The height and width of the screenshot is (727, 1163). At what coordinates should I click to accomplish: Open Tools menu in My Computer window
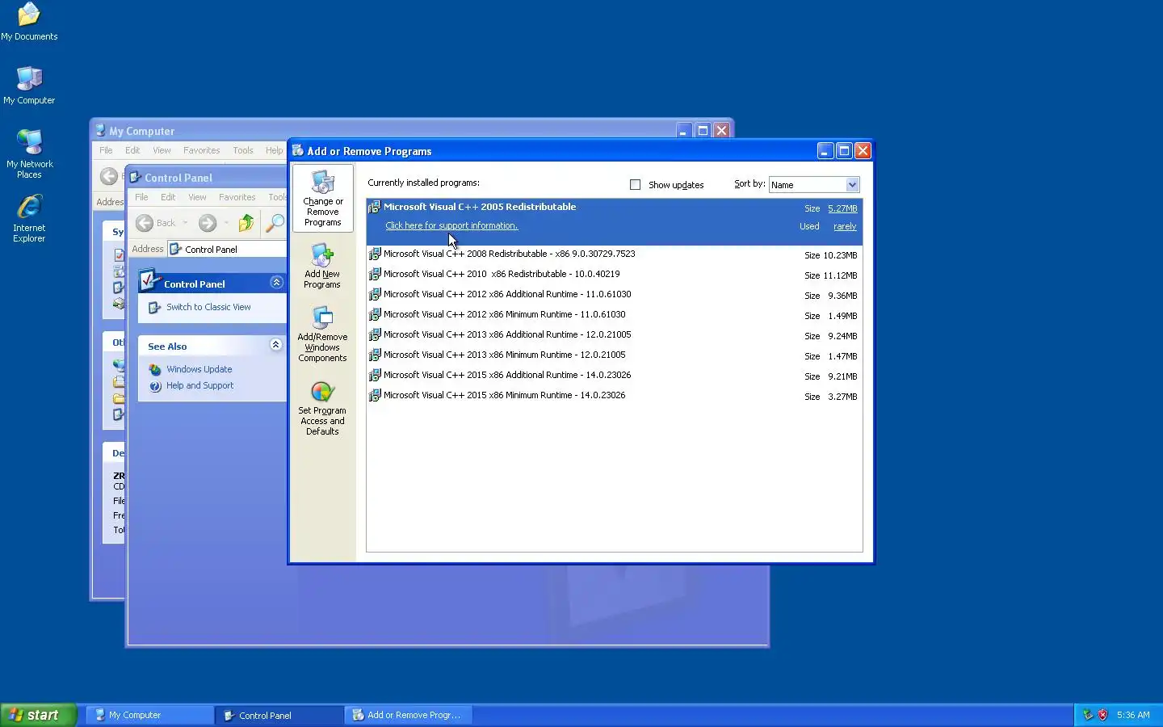(243, 150)
